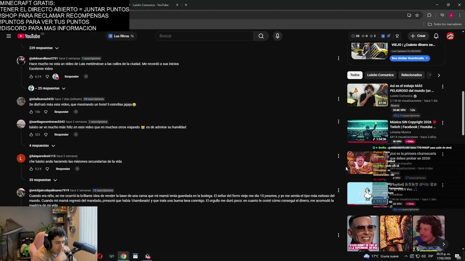Select the Relacionados chip
The height and width of the screenshot is (261, 465).
point(412,75)
